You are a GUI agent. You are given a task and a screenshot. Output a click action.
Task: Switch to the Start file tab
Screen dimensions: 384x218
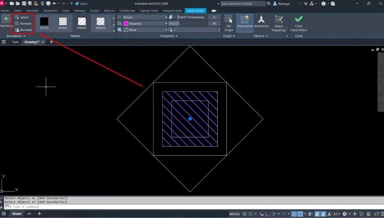click(x=15, y=42)
